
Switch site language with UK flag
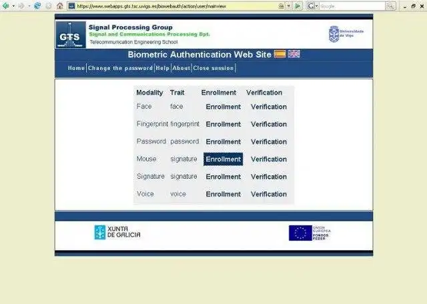click(294, 54)
